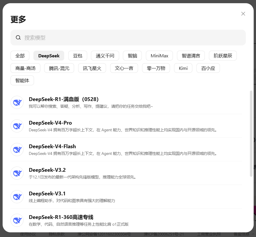Click the DeepSeek-V4-Pro whale icon
Viewport: 256px width, 237px height.
point(17,126)
